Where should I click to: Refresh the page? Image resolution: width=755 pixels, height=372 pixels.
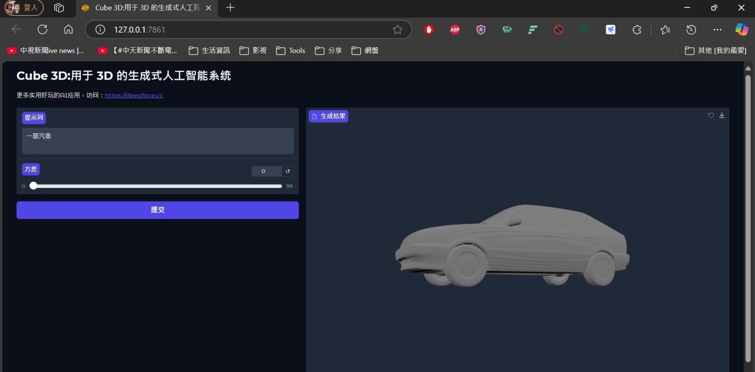pyautogui.click(x=42, y=30)
